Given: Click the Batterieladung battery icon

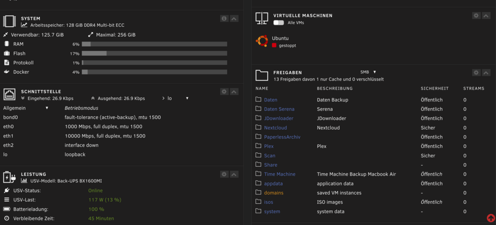Looking at the screenshot, I should 6,209.
